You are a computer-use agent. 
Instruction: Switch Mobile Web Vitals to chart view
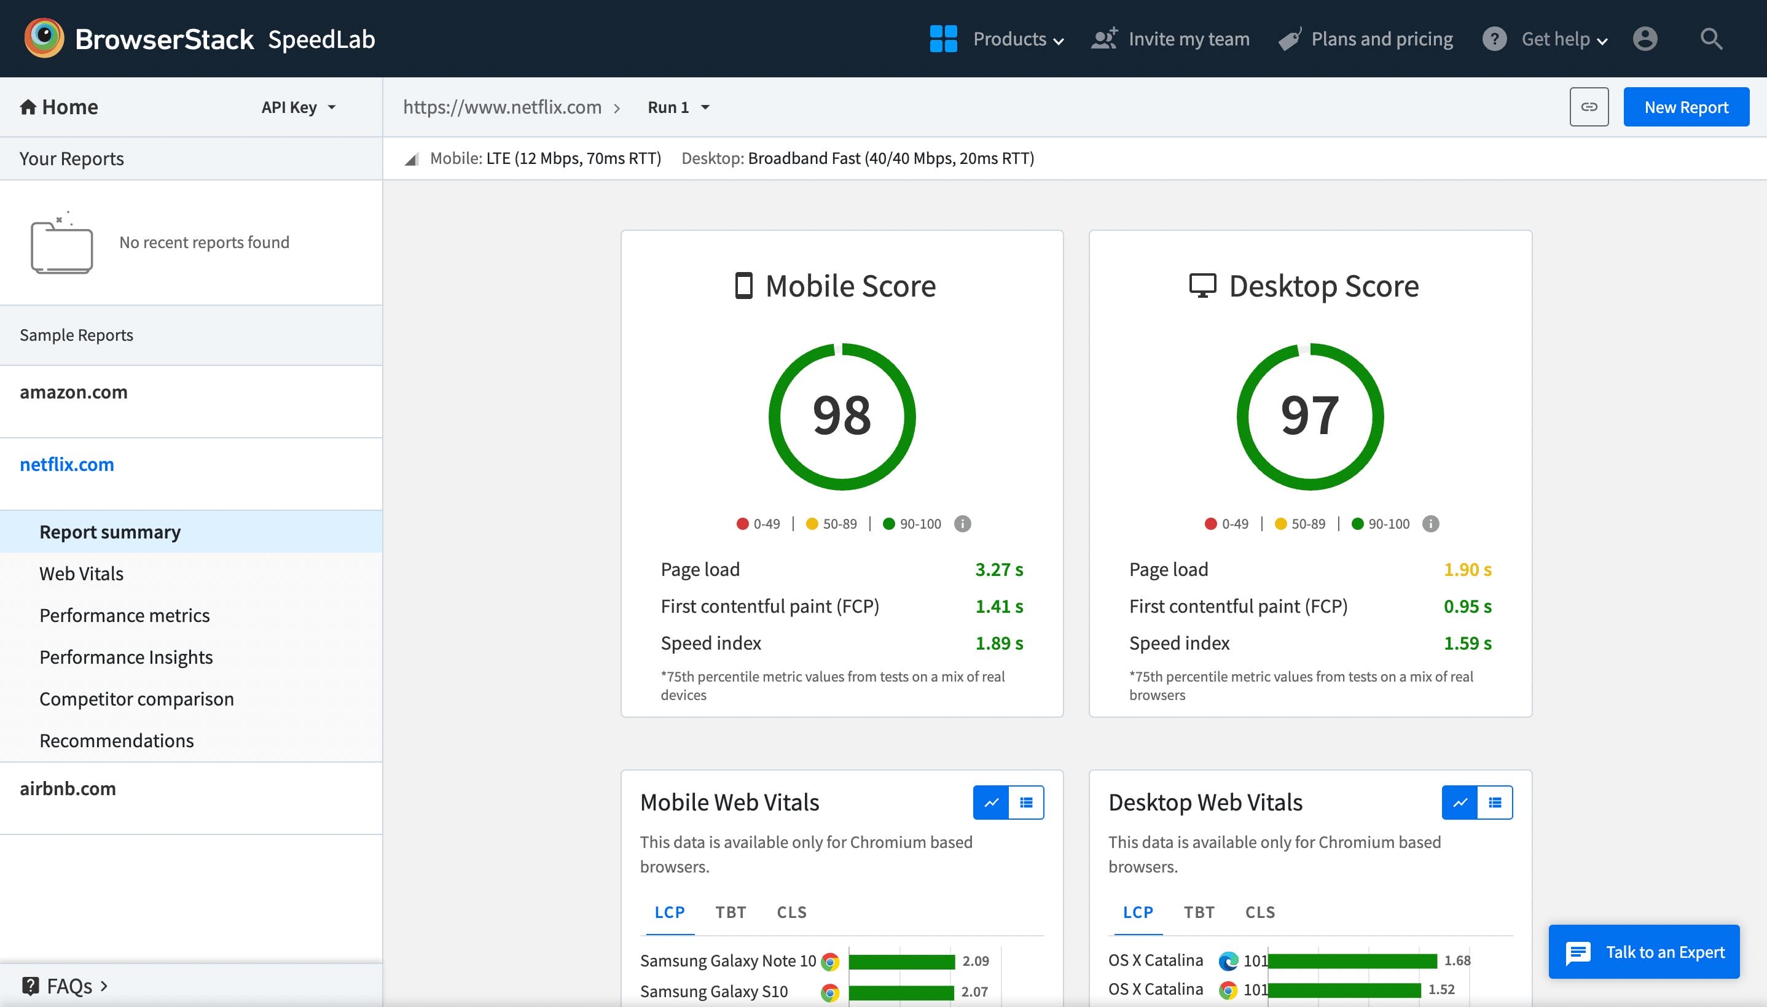click(991, 803)
